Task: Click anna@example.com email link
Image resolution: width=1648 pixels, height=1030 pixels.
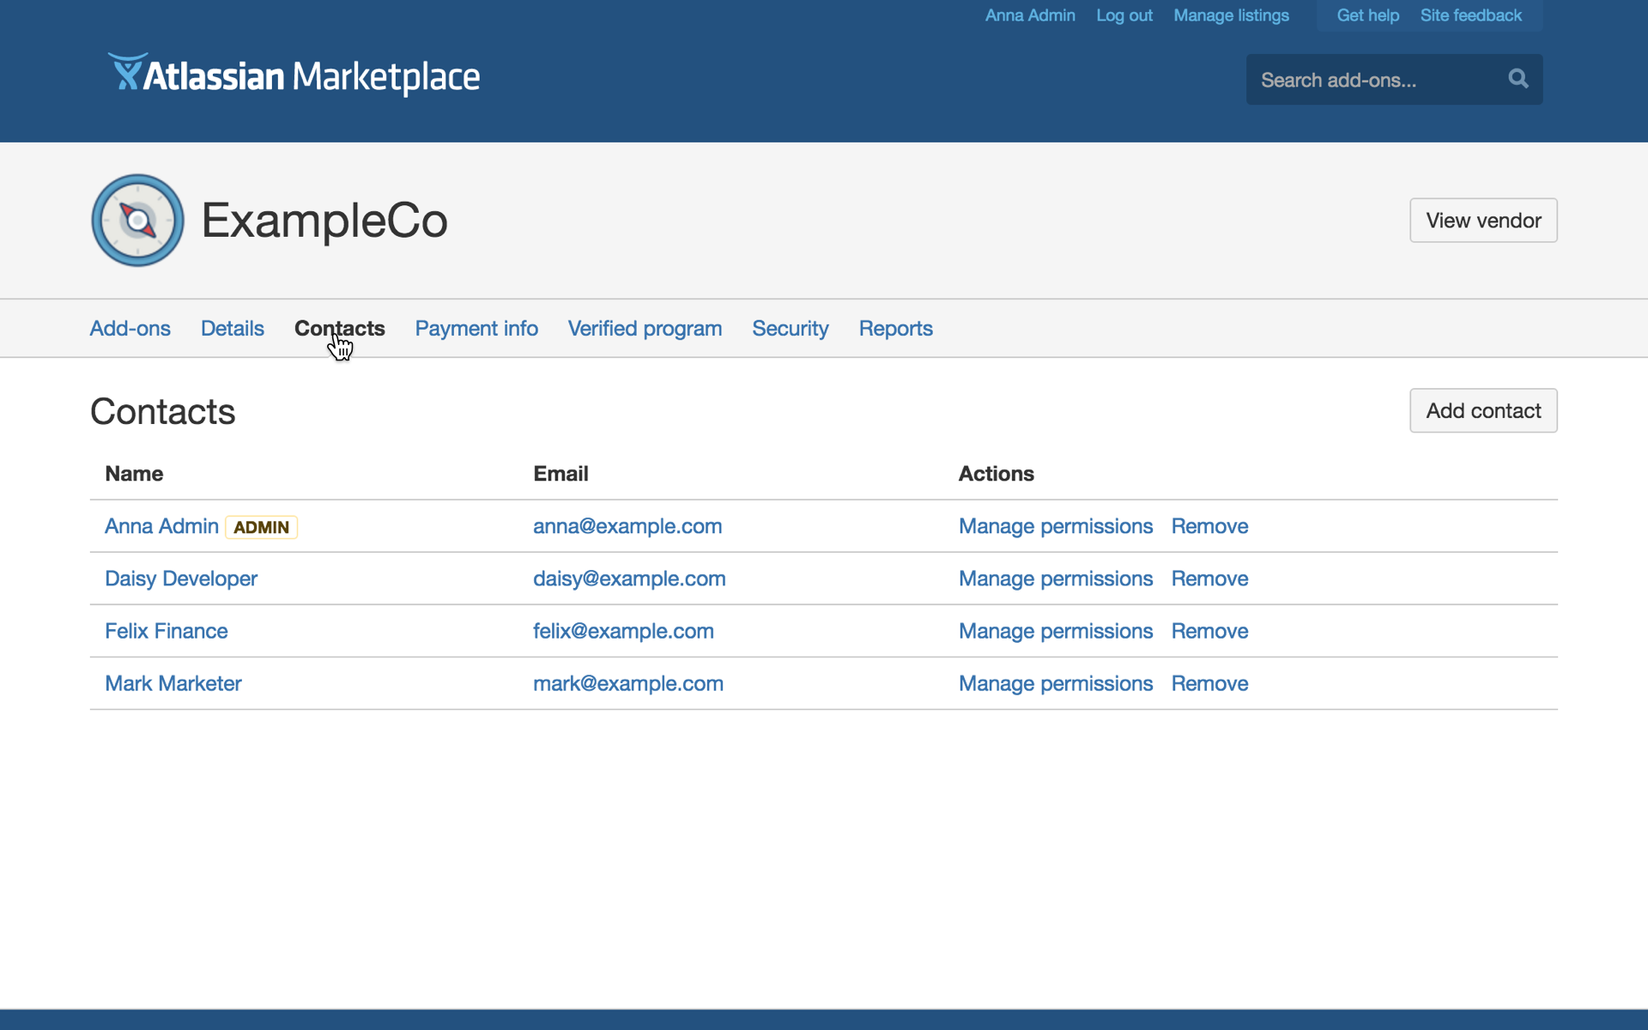Action: pyautogui.click(x=627, y=526)
